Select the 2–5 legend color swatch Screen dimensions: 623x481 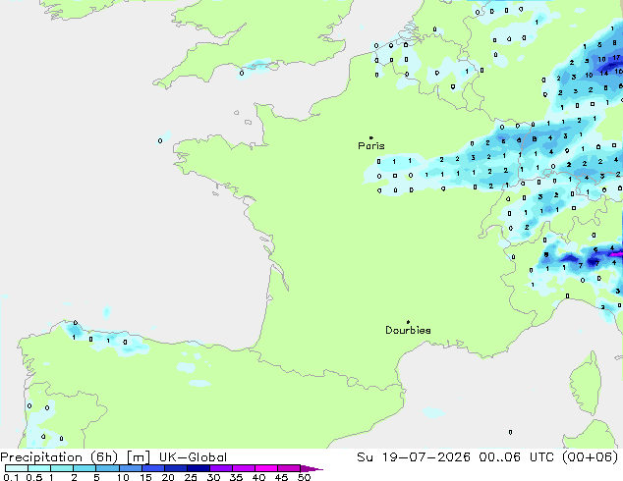[85, 468]
